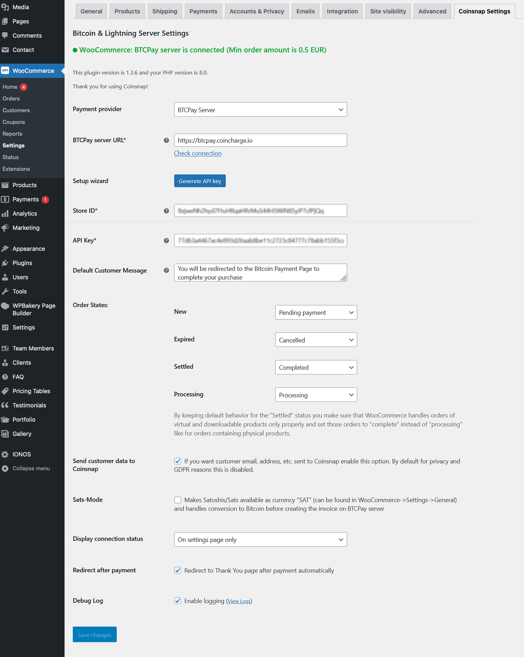The image size is (524, 657).
Task: Disable the Enable logging checkbox
Action: tap(178, 601)
